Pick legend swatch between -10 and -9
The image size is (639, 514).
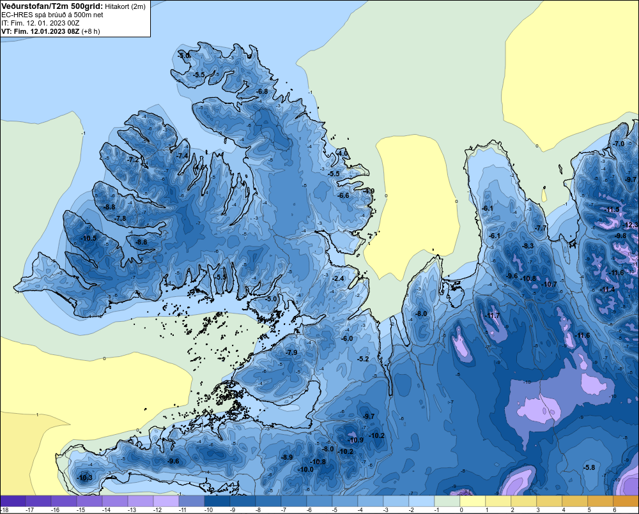pos(217,501)
